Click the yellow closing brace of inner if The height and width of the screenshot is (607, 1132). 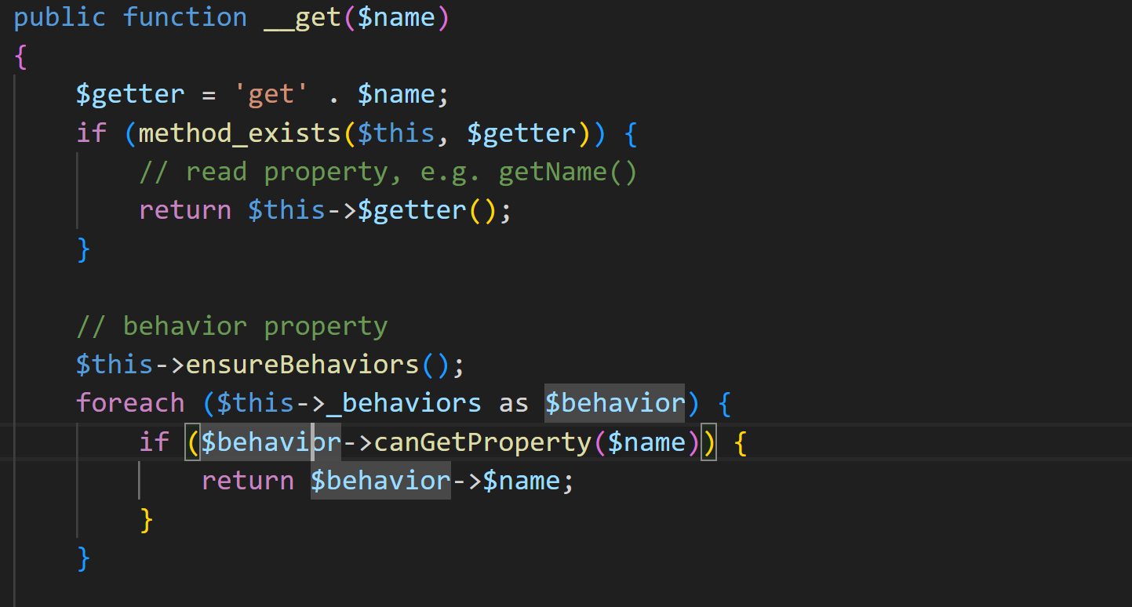[147, 519]
